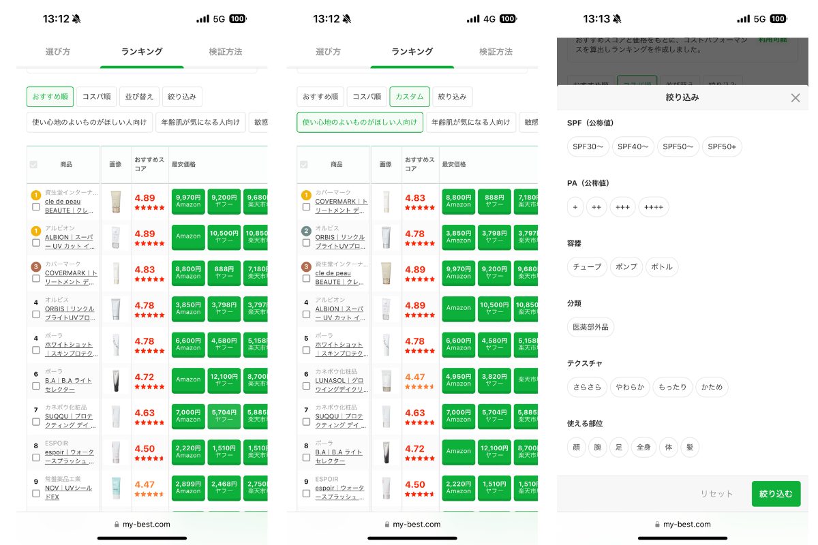Image resolution: width=818 pixels, height=545 pixels.
Task: Tick the cle de peau checkbox, left screenshot
Action: coord(36,206)
